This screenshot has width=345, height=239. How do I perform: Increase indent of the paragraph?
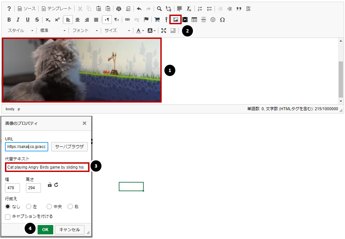(x=230, y=9)
